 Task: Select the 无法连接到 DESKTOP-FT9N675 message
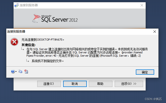[43, 40]
